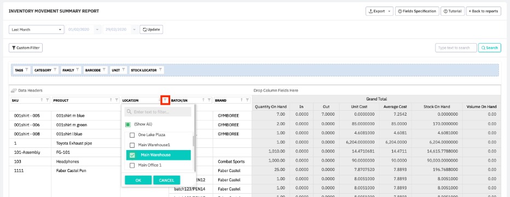Click the Stock On Hand column header
This screenshot has width=510, height=197.
(437, 107)
